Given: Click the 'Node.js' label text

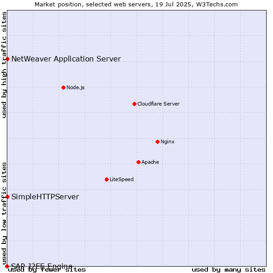Looking at the screenshot, I should tap(76, 87).
